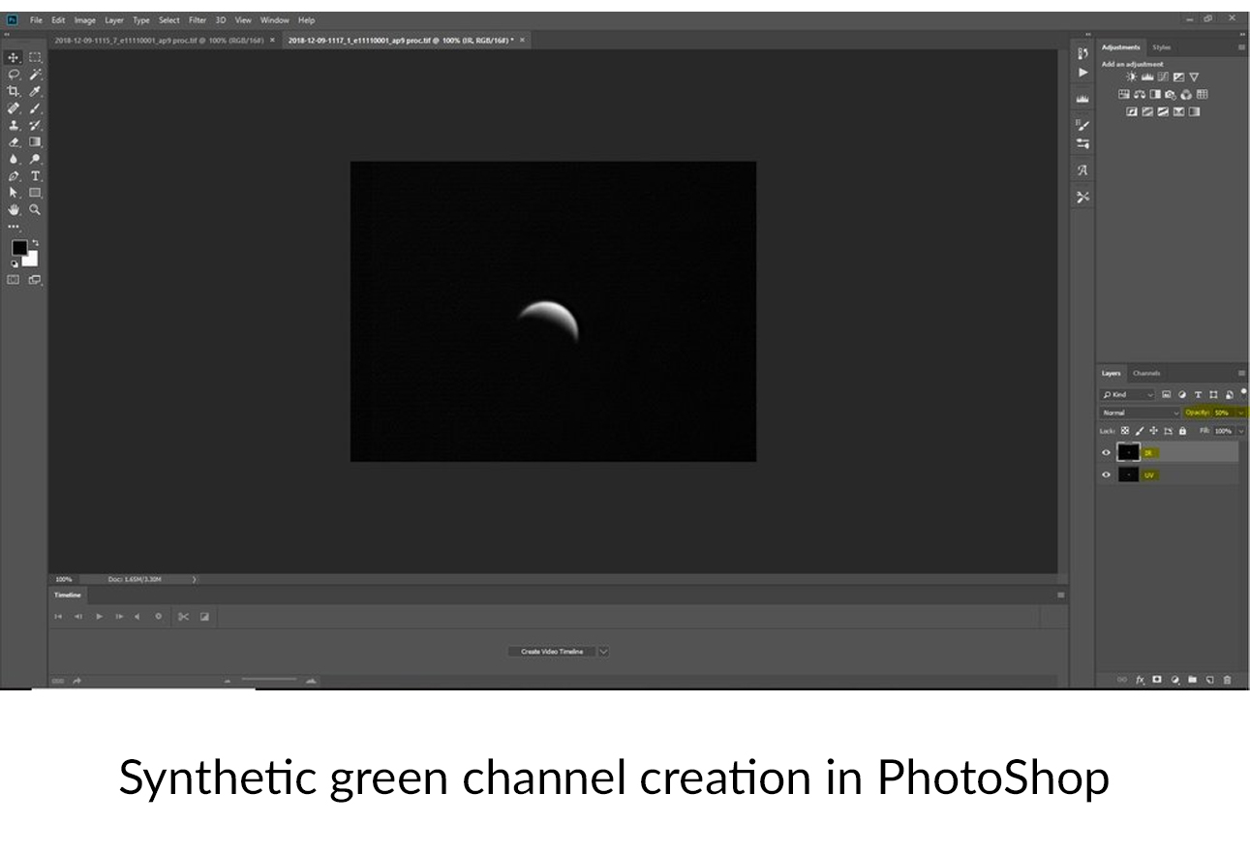This screenshot has width=1250, height=855.
Task: Expand the Opacity 50% dropdown arrow
Action: click(x=1241, y=412)
